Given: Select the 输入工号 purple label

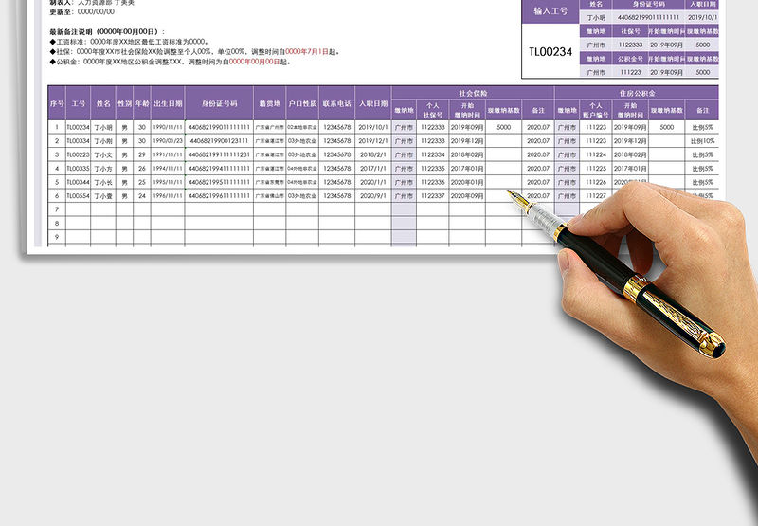Looking at the screenshot, I should click(x=550, y=9).
